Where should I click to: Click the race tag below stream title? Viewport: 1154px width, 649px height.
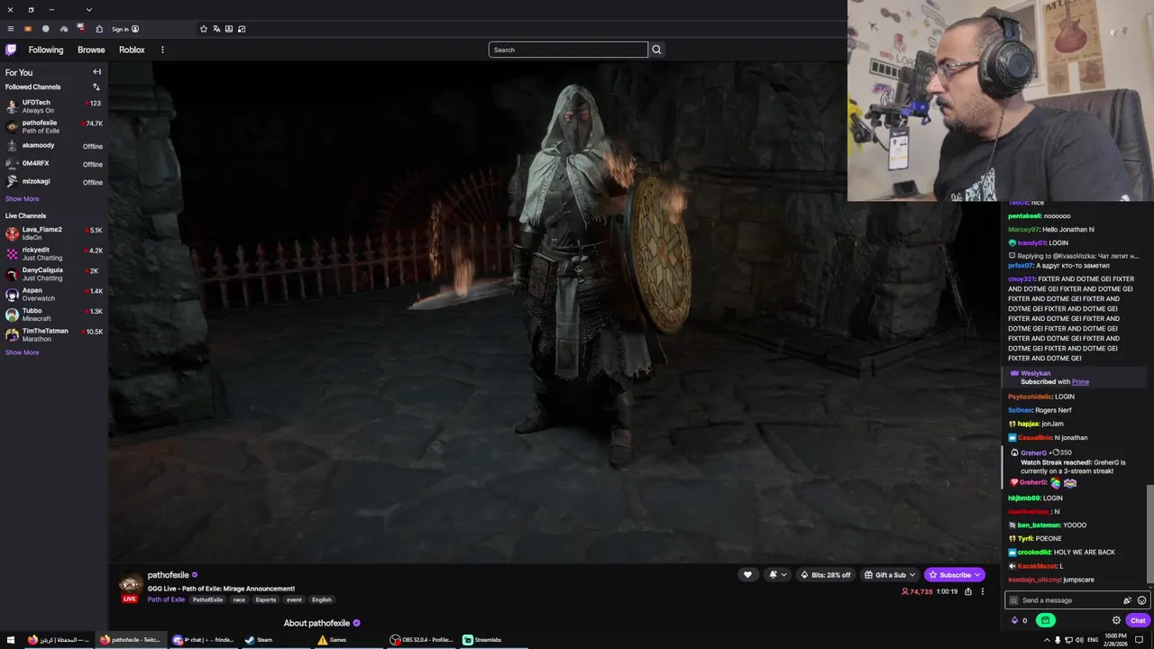pos(239,599)
